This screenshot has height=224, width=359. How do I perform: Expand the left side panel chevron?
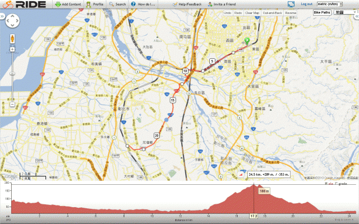pos(2,16)
